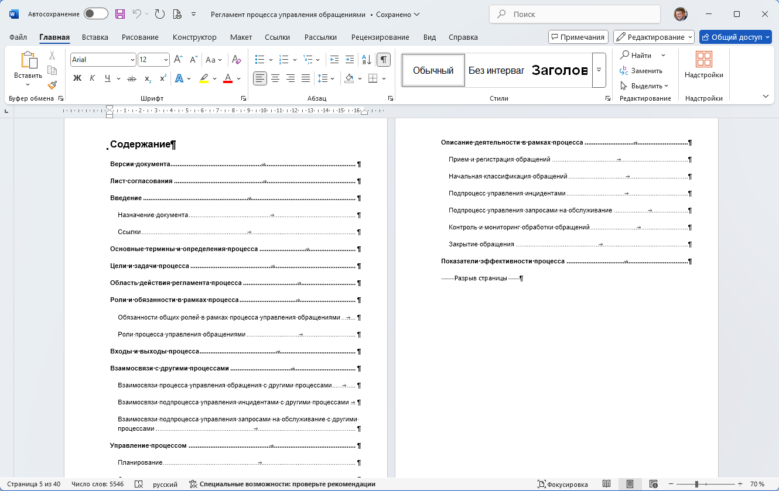
Task: Click the Примечания button
Action: (x=578, y=37)
